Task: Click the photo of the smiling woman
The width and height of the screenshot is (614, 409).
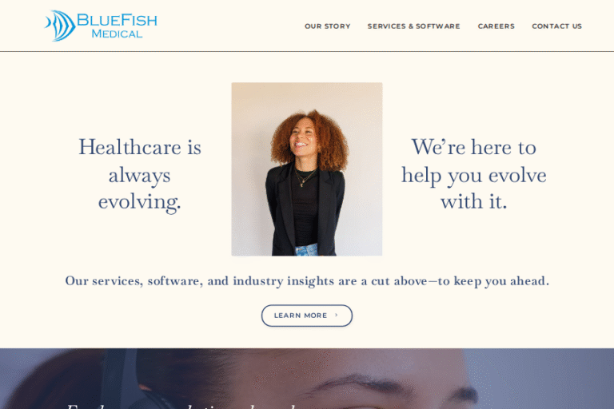Action: 307,169
